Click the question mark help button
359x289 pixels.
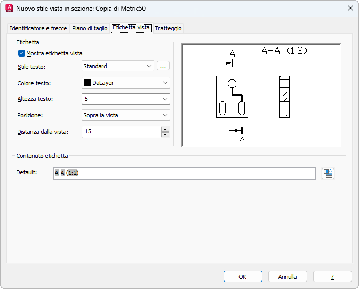[x=332, y=277]
